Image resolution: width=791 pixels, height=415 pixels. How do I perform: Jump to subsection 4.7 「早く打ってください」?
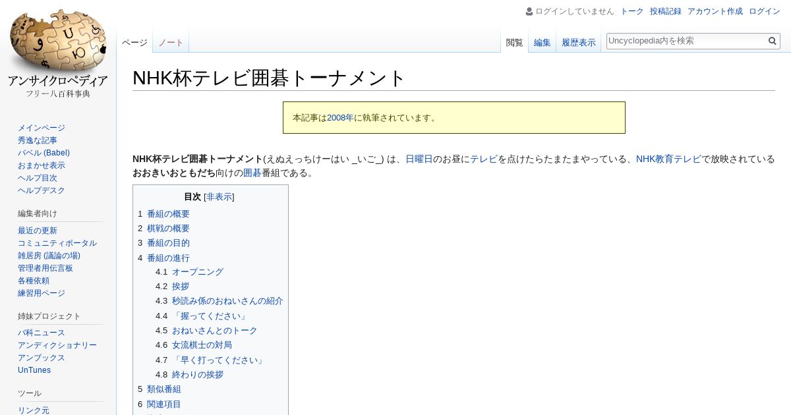pos(210,360)
